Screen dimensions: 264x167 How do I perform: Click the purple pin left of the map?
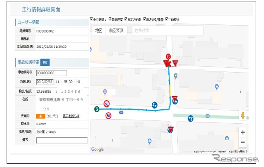(105, 92)
